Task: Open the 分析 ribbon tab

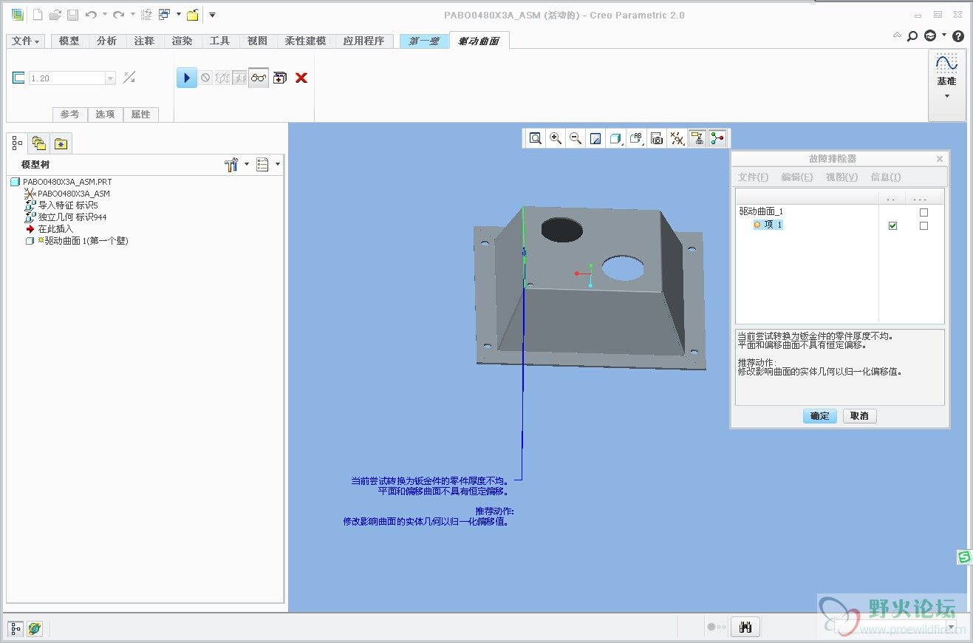Action: pyautogui.click(x=106, y=41)
